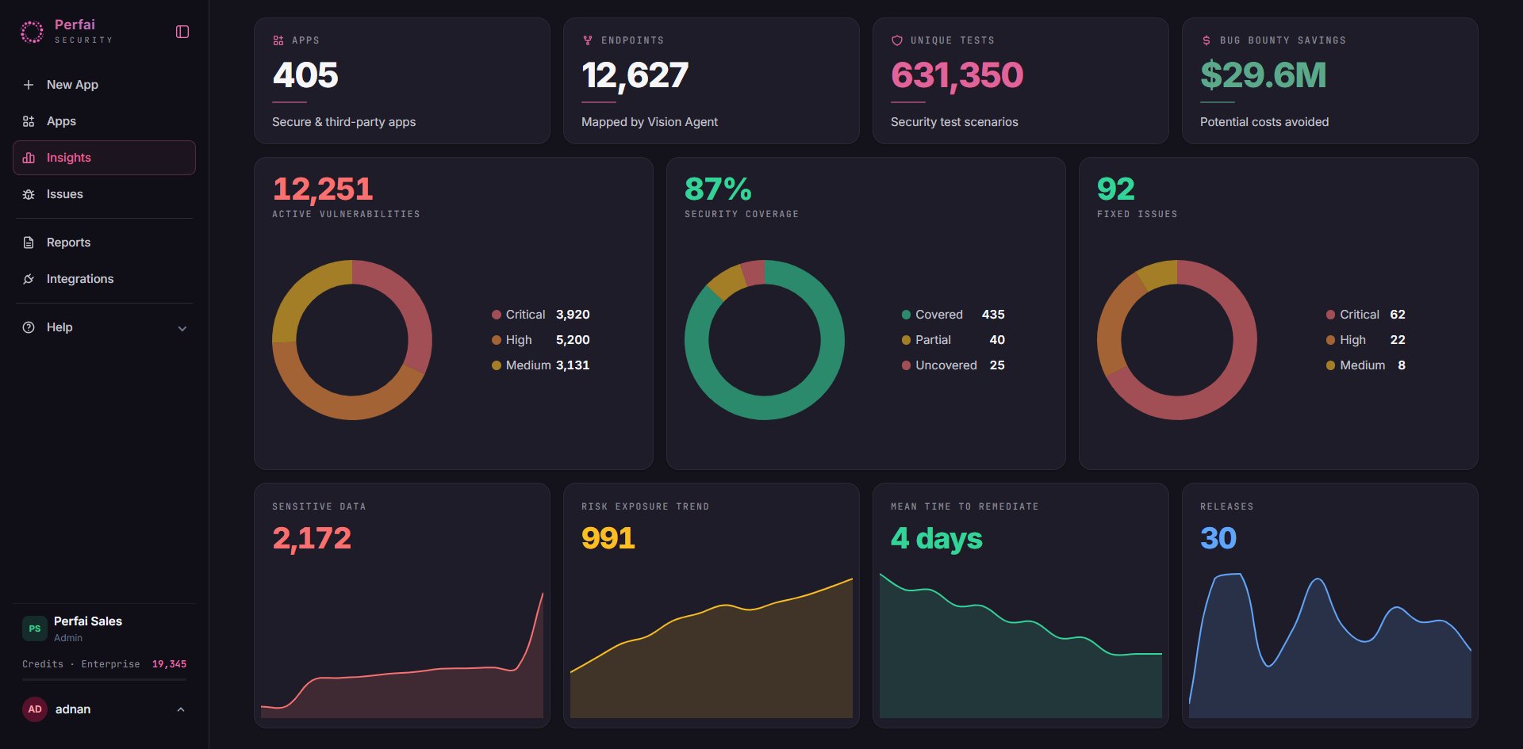Click the Bug Bounty Savings dollar icon
Image resolution: width=1523 pixels, height=749 pixels.
click(1207, 40)
